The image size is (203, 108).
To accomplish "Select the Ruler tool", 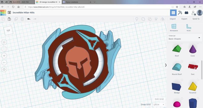I will coord(189,27).
